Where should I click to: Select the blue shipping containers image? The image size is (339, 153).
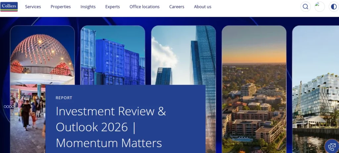click(113, 55)
